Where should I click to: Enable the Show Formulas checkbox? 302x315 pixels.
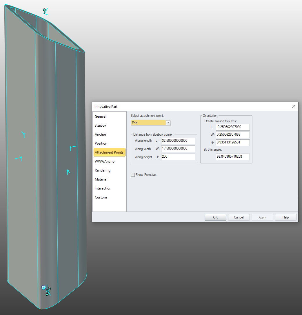pyautogui.click(x=133, y=175)
